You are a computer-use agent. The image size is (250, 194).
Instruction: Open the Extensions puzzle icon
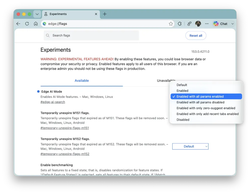pos(180,24)
